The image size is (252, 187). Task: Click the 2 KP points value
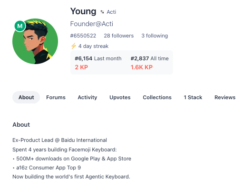81,67
